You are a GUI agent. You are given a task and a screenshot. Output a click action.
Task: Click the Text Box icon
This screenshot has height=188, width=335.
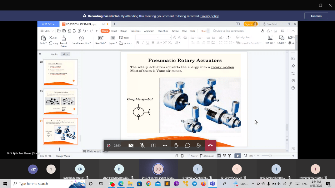tap(270, 40)
